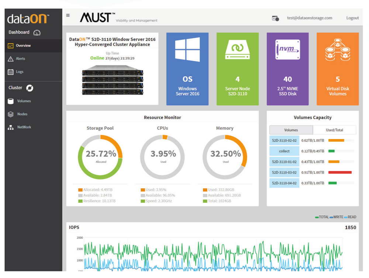Click the Storage Pool 25.72% donut chart
Screen dimensions: 369x278
(100, 157)
